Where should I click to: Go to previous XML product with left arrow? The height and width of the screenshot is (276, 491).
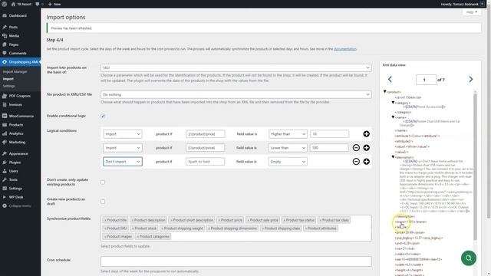coord(390,80)
